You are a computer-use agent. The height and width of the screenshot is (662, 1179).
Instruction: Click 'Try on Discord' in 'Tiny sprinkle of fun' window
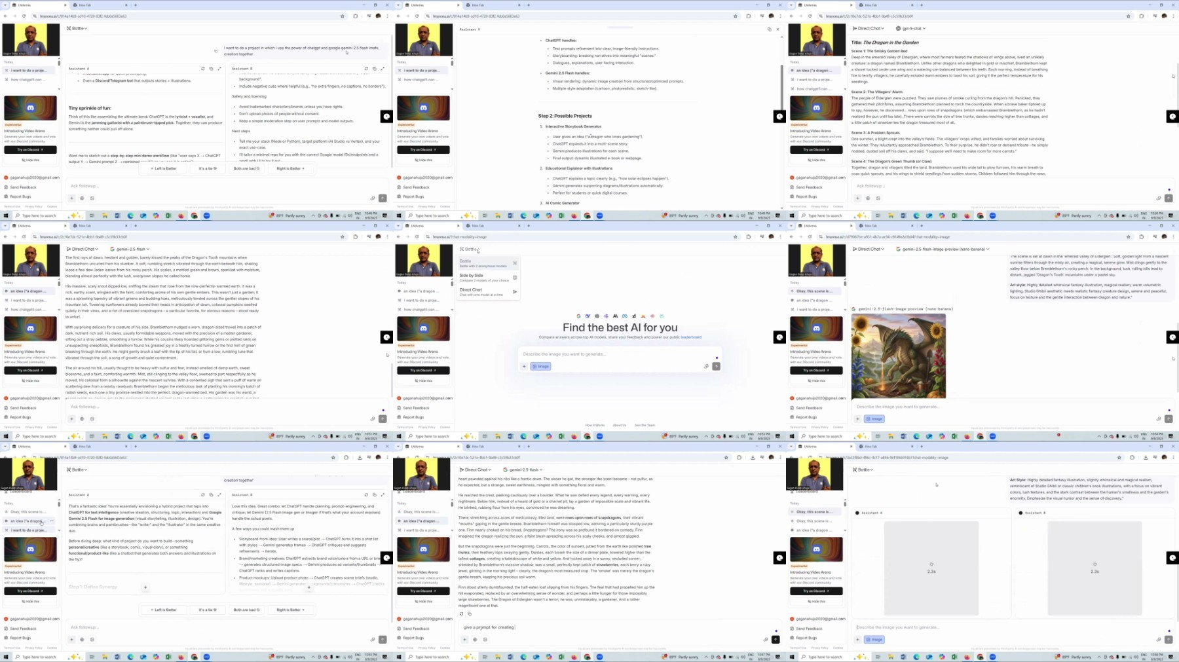coord(30,149)
